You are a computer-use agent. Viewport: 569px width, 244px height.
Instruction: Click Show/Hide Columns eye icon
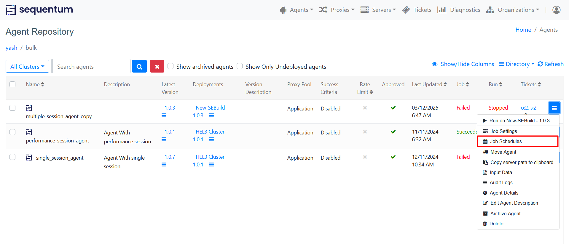click(435, 64)
